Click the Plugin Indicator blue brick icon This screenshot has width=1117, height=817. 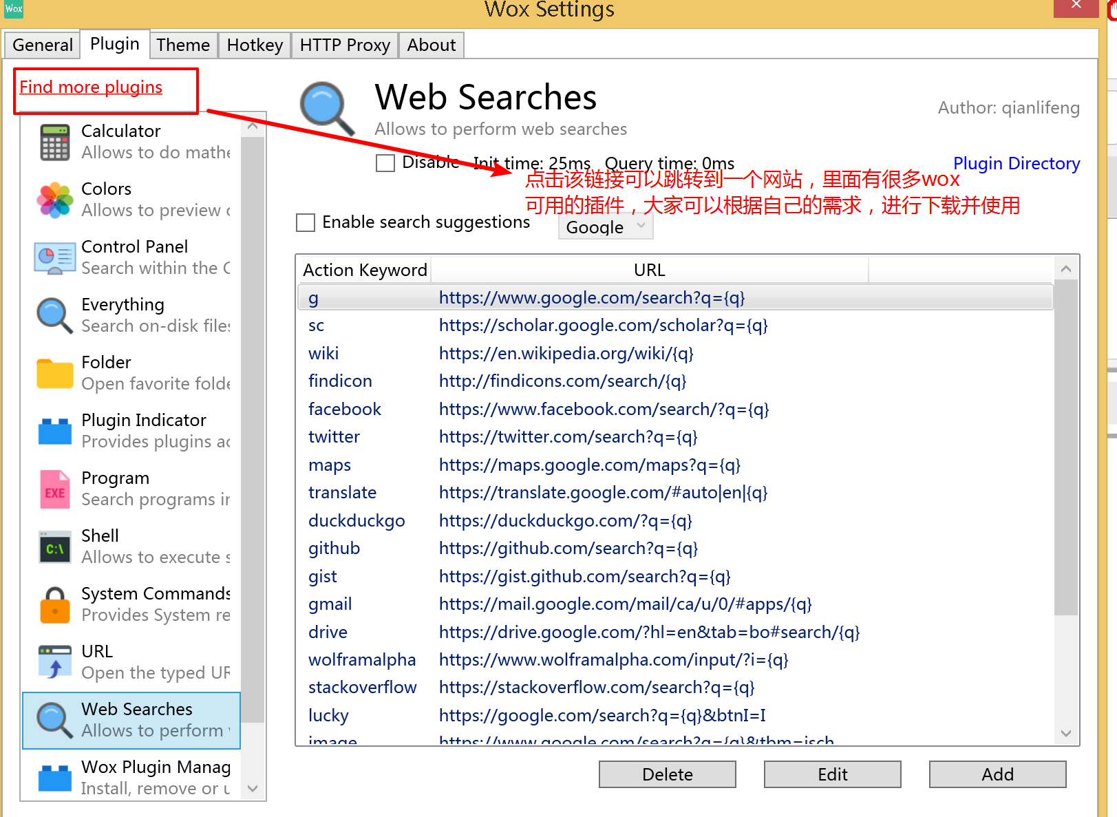tap(55, 431)
